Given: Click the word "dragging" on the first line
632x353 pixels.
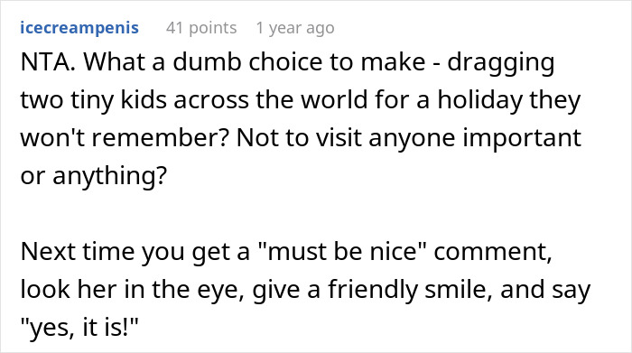Looking at the screenshot, I should [x=501, y=64].
